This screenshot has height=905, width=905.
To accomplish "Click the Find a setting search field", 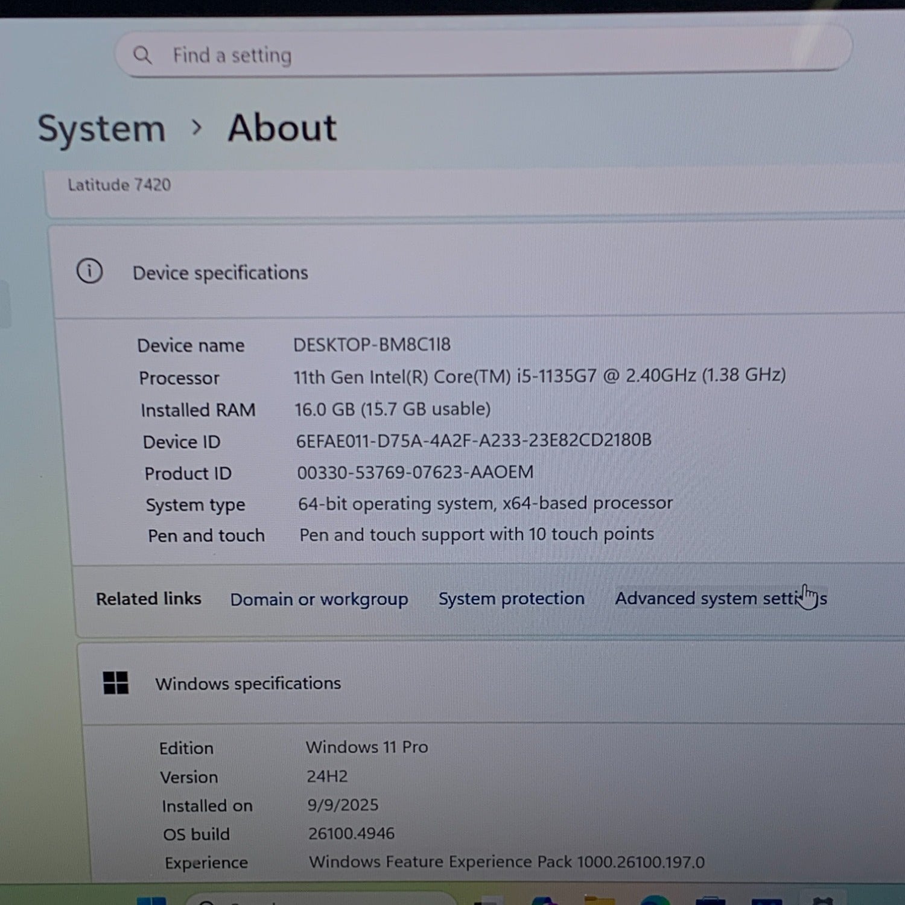I will click(x=483, y=54).
